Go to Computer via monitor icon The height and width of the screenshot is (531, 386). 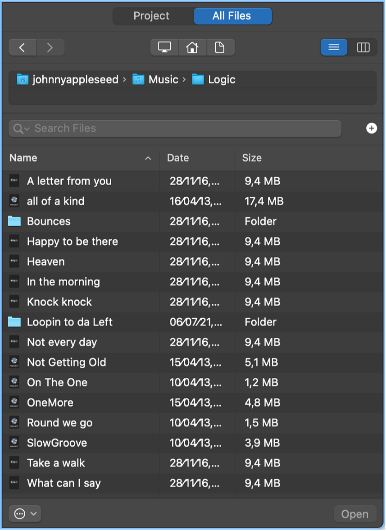pos(164,47)
